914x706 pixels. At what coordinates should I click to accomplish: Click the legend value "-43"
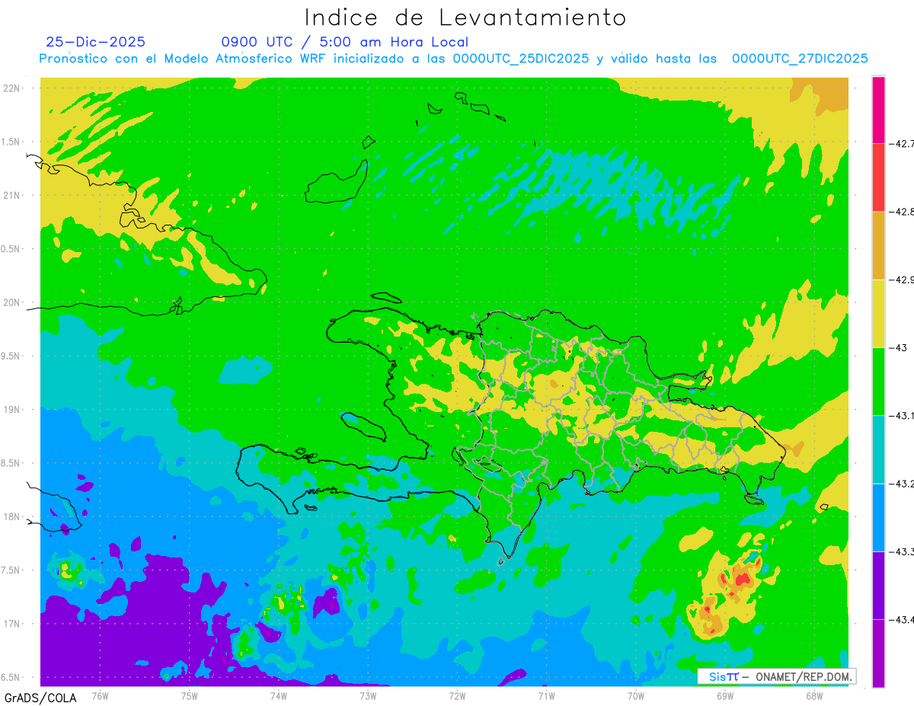(x=896, y=347)
